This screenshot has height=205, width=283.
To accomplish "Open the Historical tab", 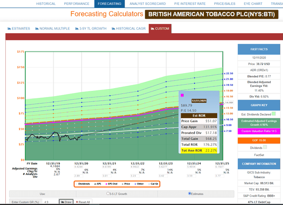I will click(46, 4).
